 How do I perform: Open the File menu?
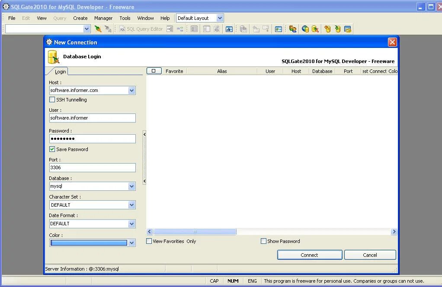point(12,18)
